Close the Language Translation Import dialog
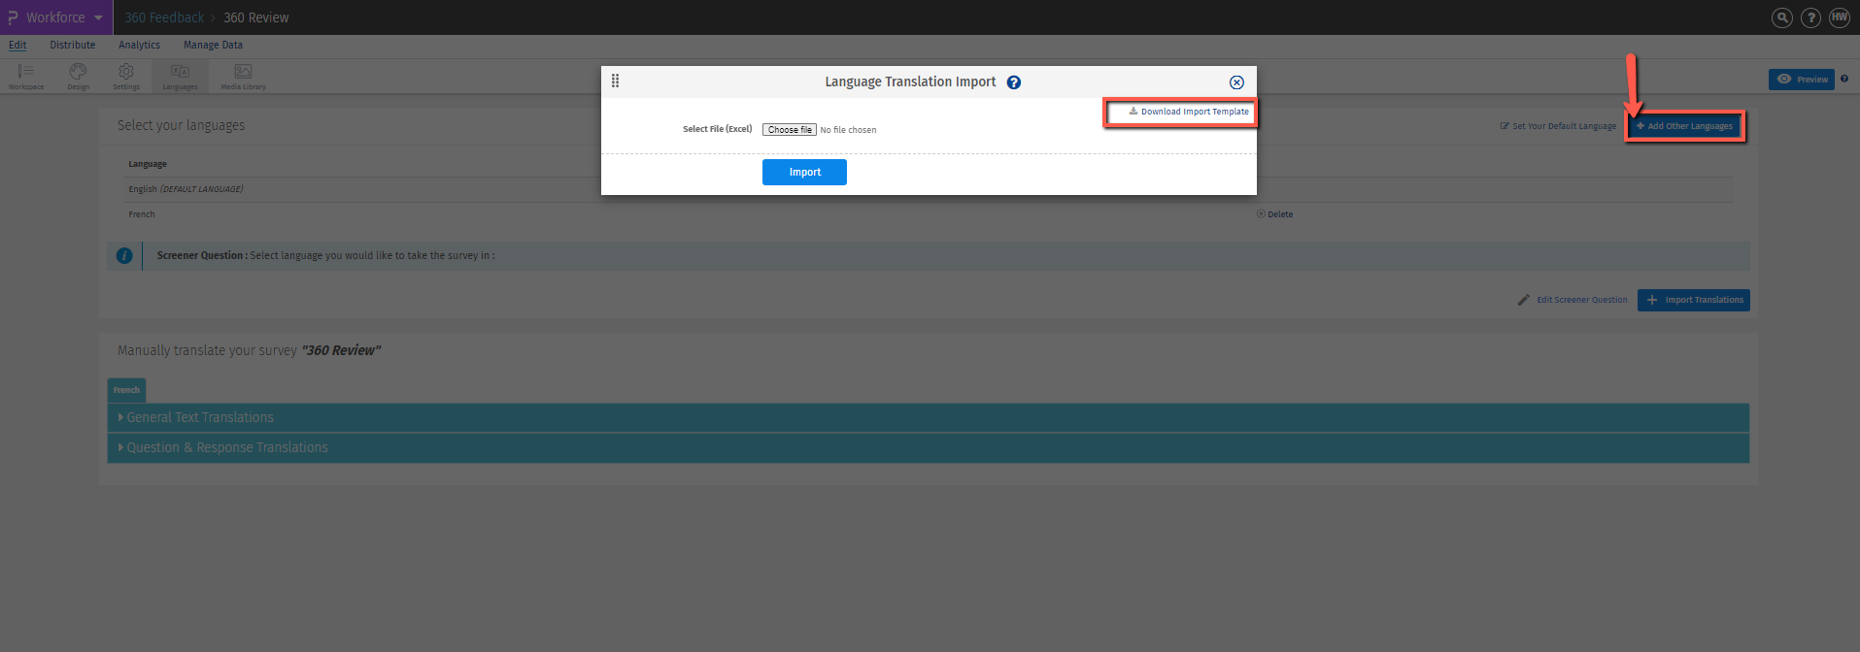 pos(1236,82)
